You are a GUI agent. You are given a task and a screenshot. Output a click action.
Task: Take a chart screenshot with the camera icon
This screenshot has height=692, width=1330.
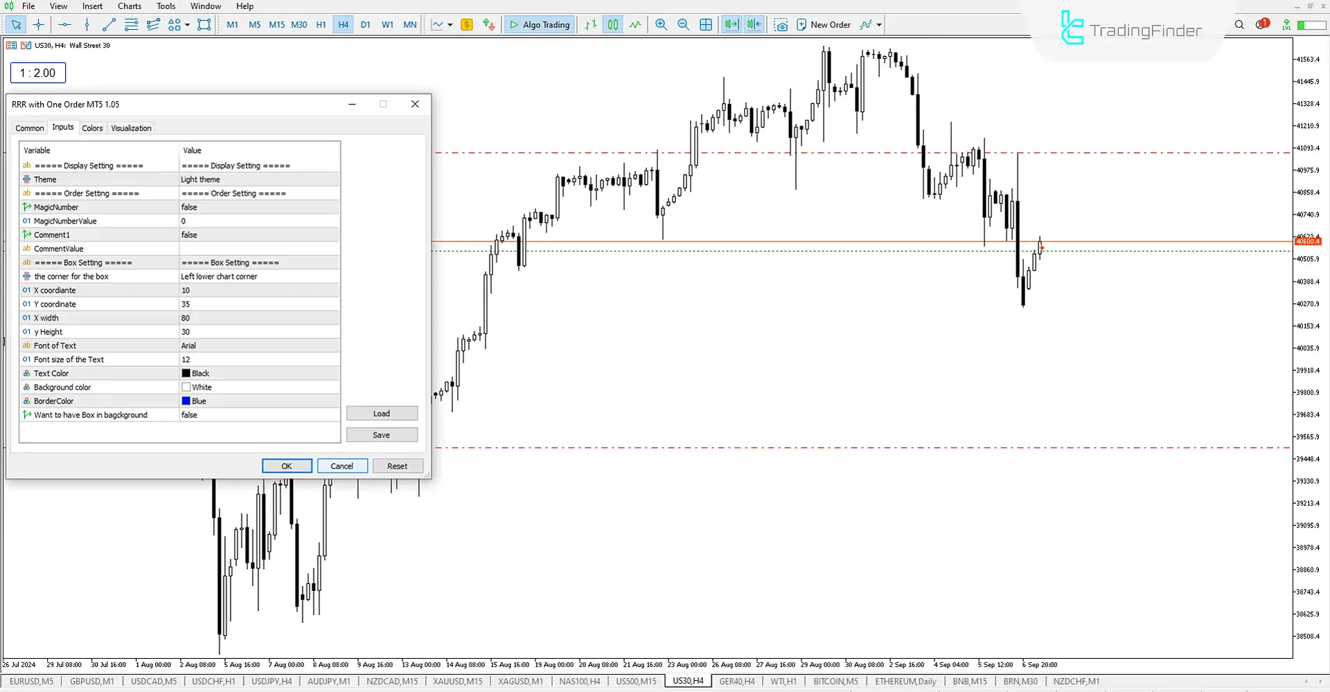point(781,24)
